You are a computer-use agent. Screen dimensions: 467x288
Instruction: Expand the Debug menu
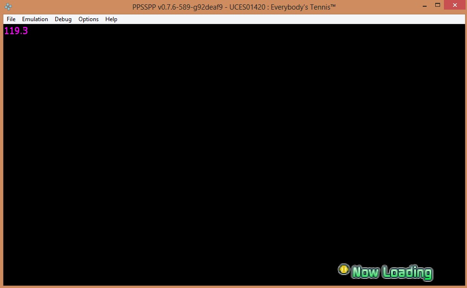pyautogui.click(x=63, y=19)
